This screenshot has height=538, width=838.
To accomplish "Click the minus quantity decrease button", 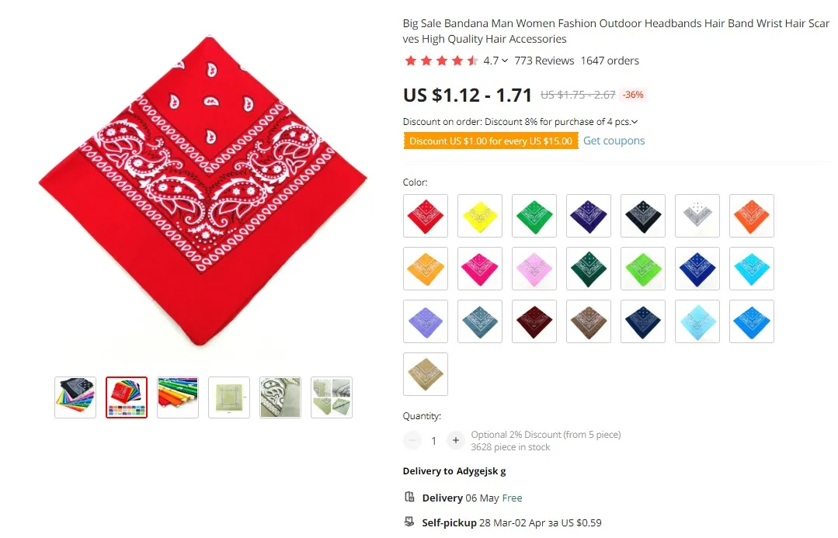I will 412,440.
